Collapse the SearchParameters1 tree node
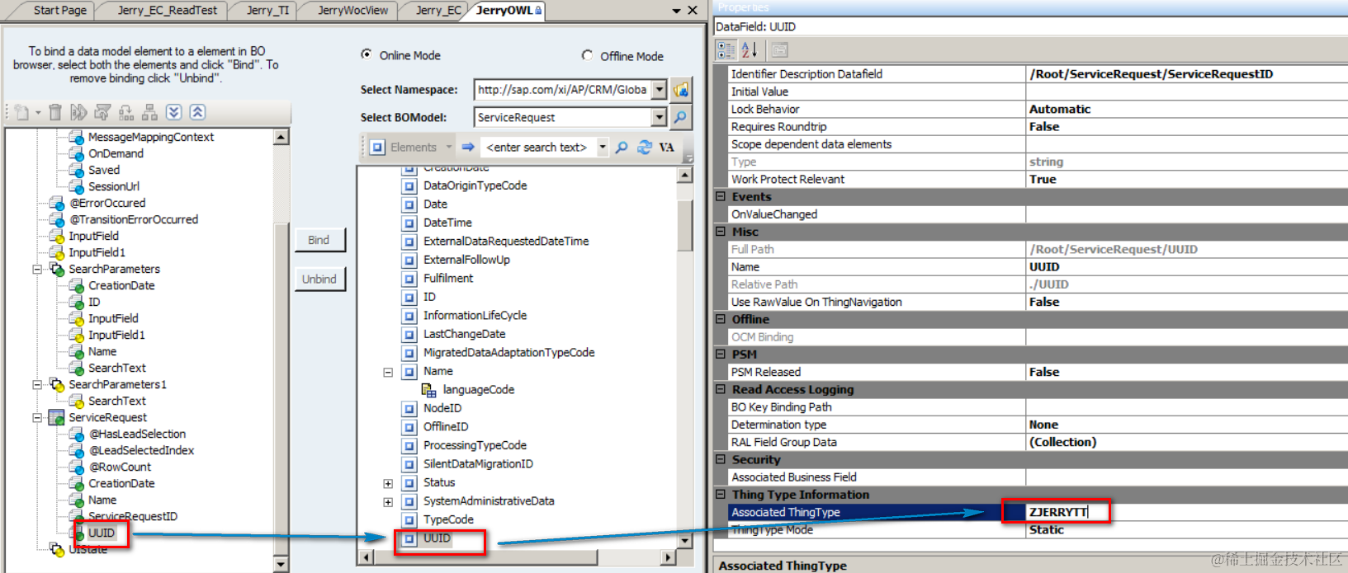1348x573 pixels. (x=37, y=384)
